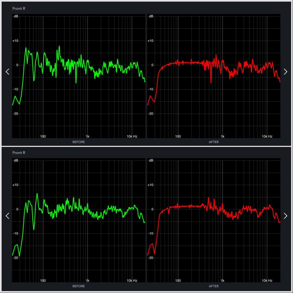Image resolution: width=293 pixels, height=293 pixels.
Task: Click the bottom panel 'BEFORE' label
Action: (x=79, y=286)
